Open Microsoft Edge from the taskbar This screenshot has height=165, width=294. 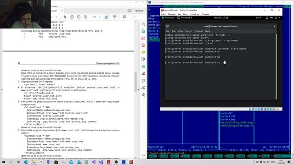click(x=26, y=162)
